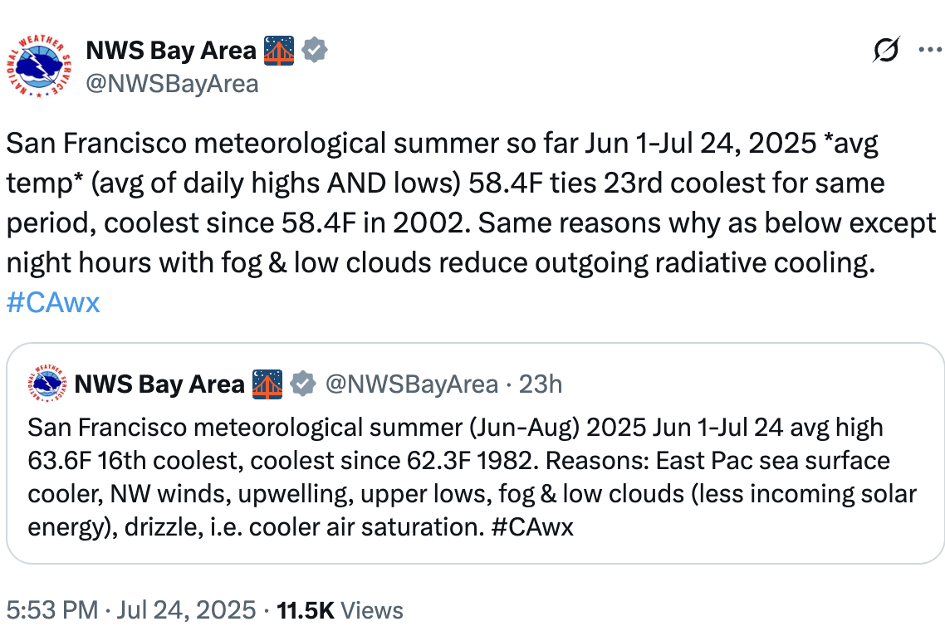
Task: Open the three-dot more options menu
Action: coord(930,49)
